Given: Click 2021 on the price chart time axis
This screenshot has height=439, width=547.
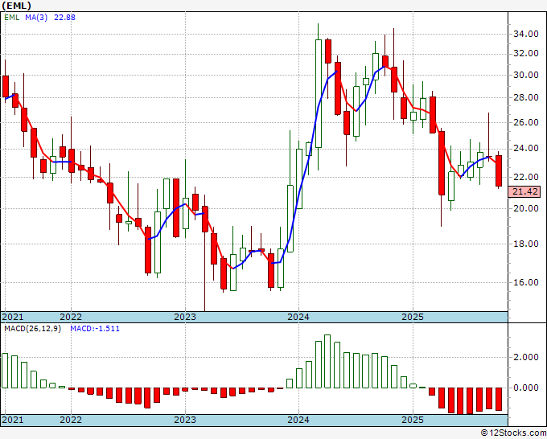Looking at the screenshot, I should [x=13, y=317].
